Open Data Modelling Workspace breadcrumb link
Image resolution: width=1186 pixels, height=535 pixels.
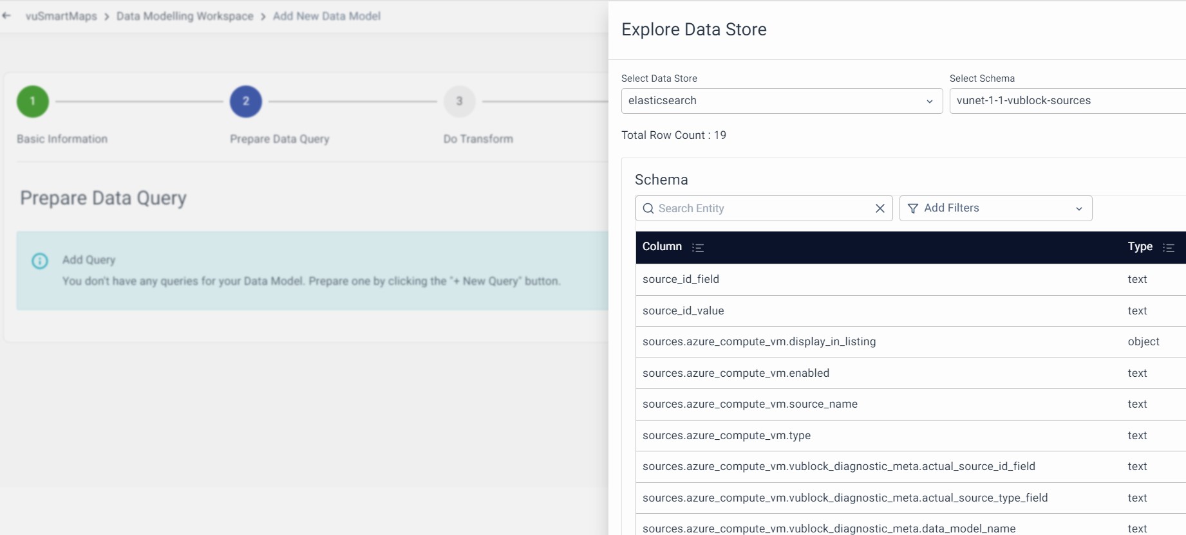coord(185,16)
